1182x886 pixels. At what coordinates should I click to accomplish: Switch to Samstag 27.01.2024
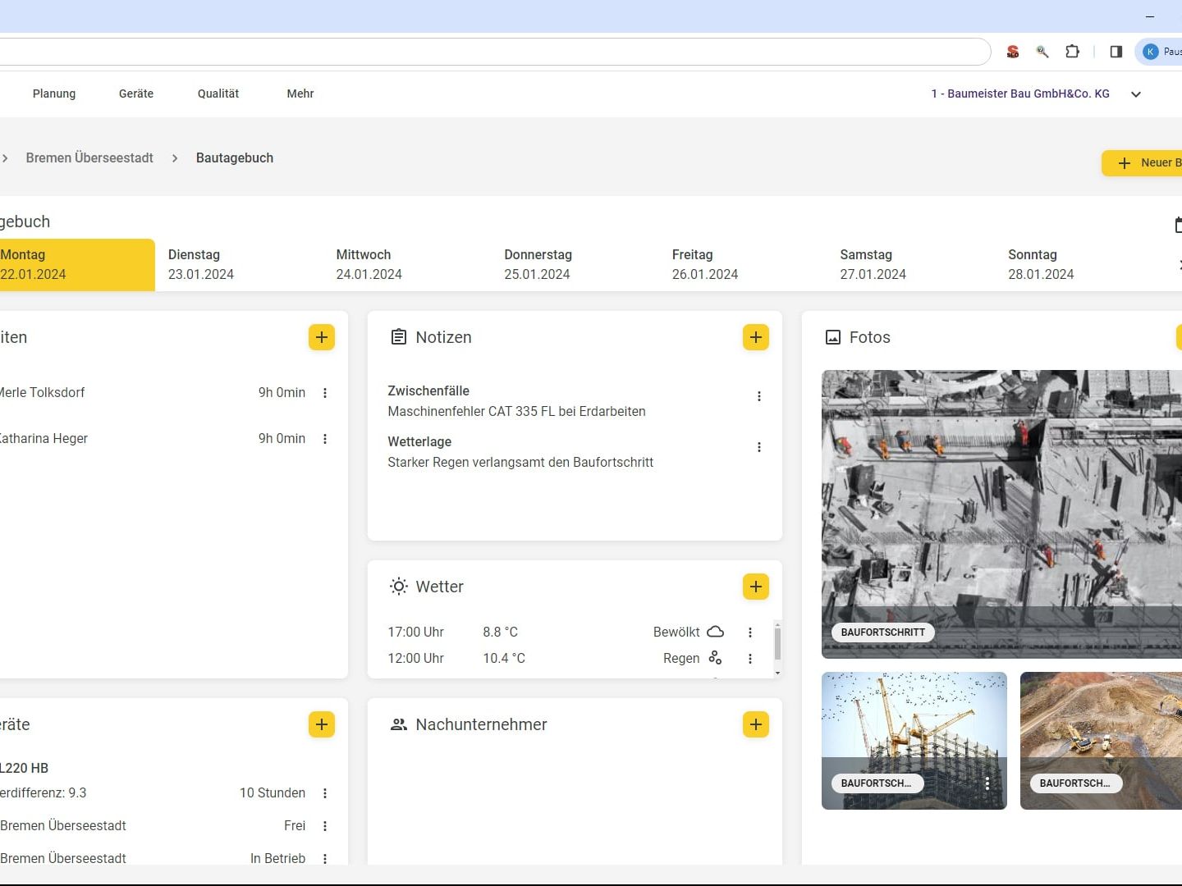911,265
